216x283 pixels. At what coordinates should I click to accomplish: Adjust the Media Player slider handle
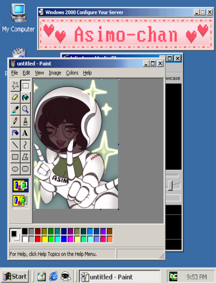tap(170, 185)
